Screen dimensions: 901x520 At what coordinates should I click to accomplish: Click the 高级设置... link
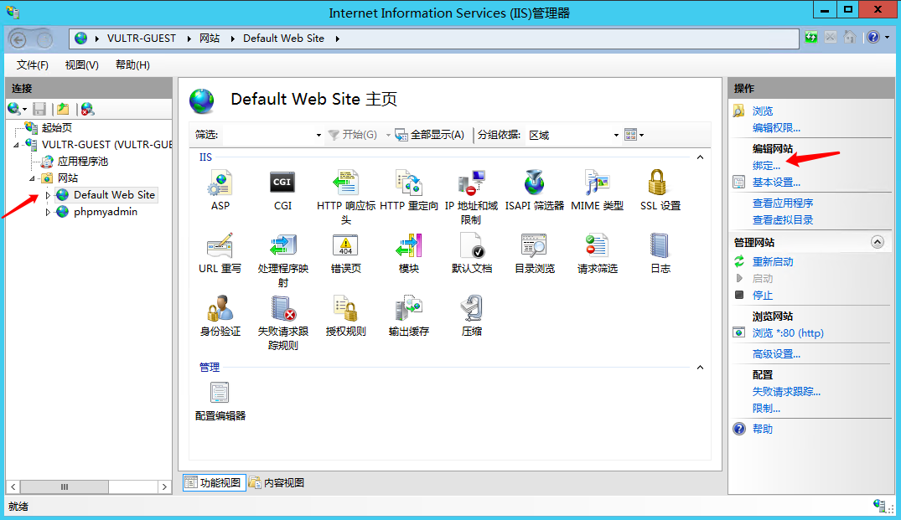pos(776,354)
